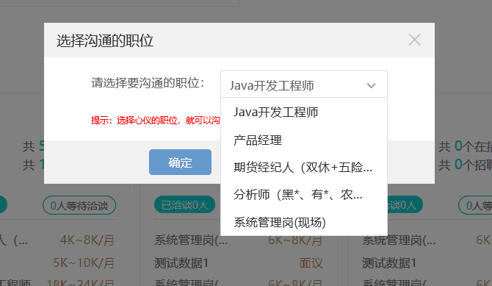Screen dimensions: 492x286
Task: Click the dialog title 选择沟通的职位
Action: (105, 41)
